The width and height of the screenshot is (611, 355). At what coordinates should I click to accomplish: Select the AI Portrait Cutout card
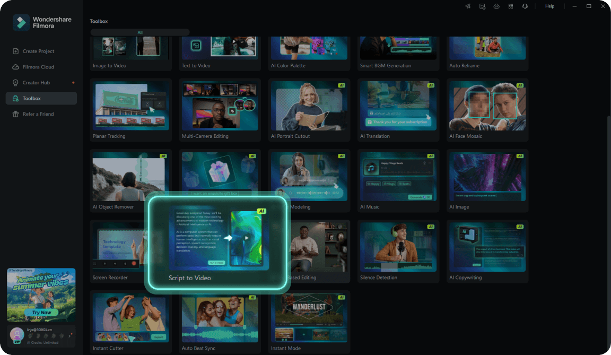point(309,110)
